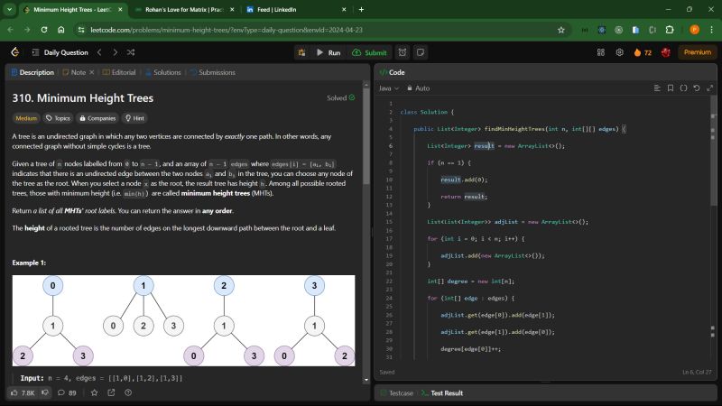This screenshot has width=722, height=406.
Task: Expand the code editor to fullscreen
Action: [708, 88]
